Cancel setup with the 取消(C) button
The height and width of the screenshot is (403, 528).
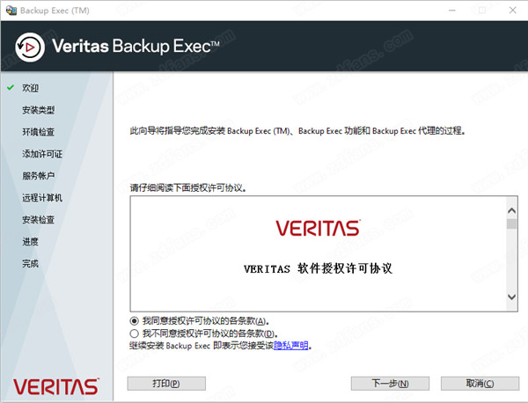[x=480, y=384]
